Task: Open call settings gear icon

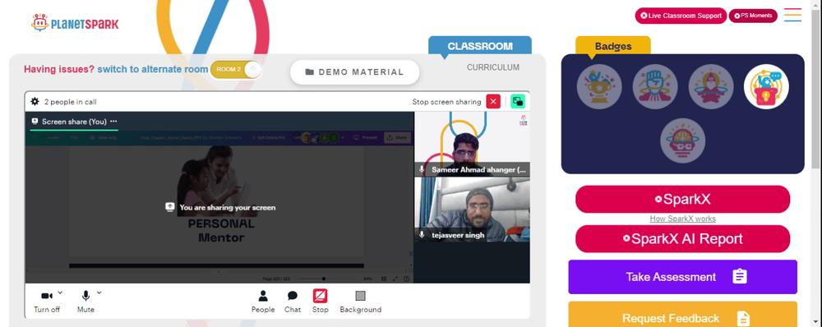Action: point(35,102)
